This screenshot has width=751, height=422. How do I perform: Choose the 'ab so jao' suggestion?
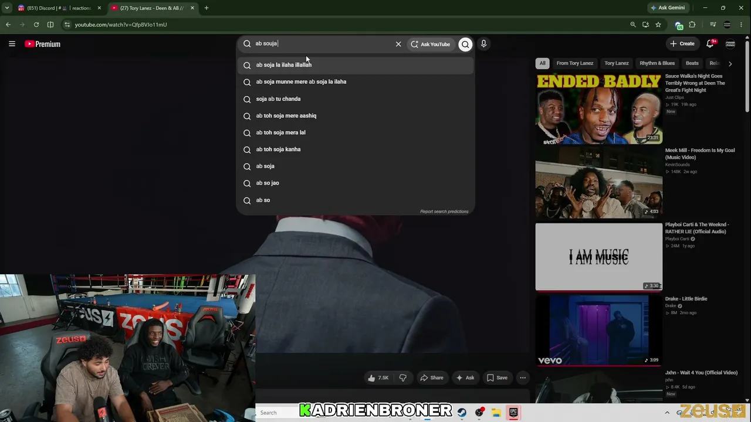pos(355,183)
